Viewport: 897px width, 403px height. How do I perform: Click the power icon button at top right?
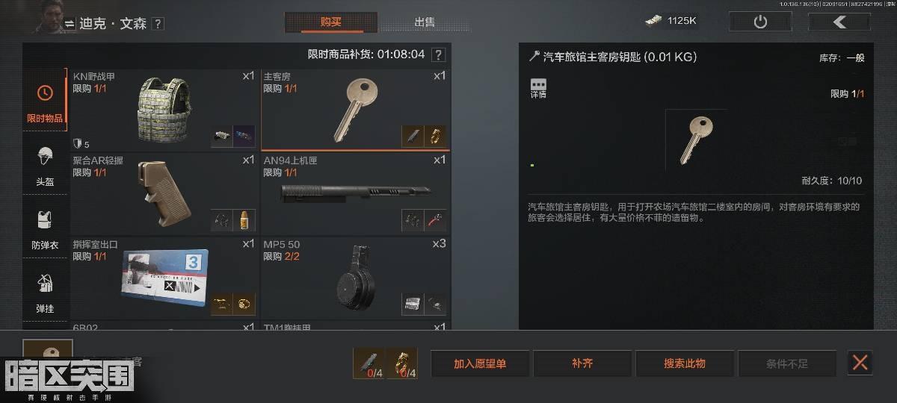click(x=760, y=22)
